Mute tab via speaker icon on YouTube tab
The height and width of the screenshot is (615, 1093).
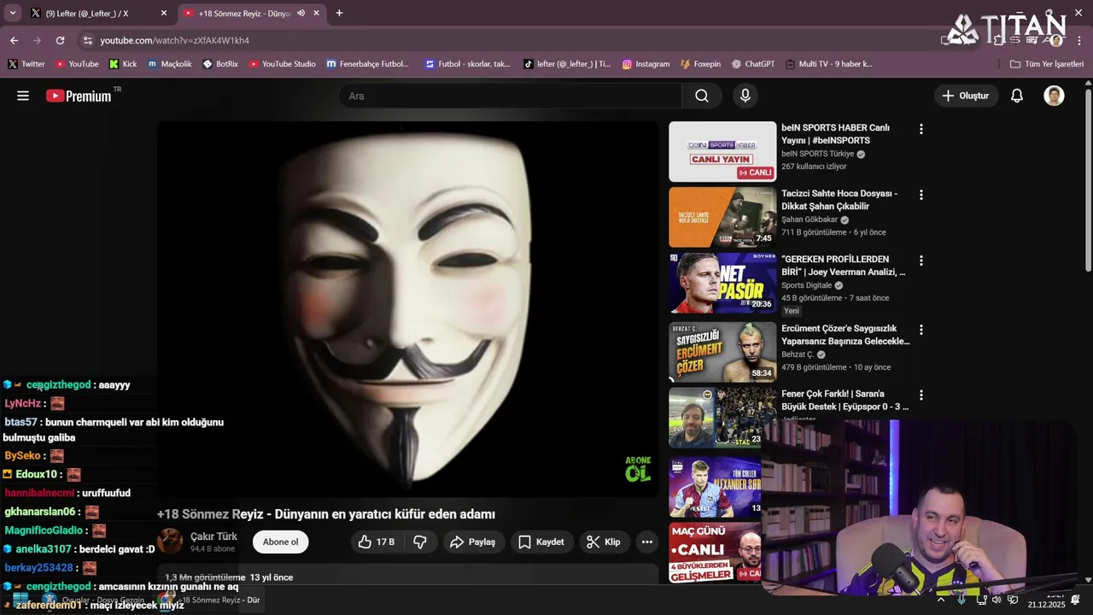pyautogui.click(x=301, y=14)
